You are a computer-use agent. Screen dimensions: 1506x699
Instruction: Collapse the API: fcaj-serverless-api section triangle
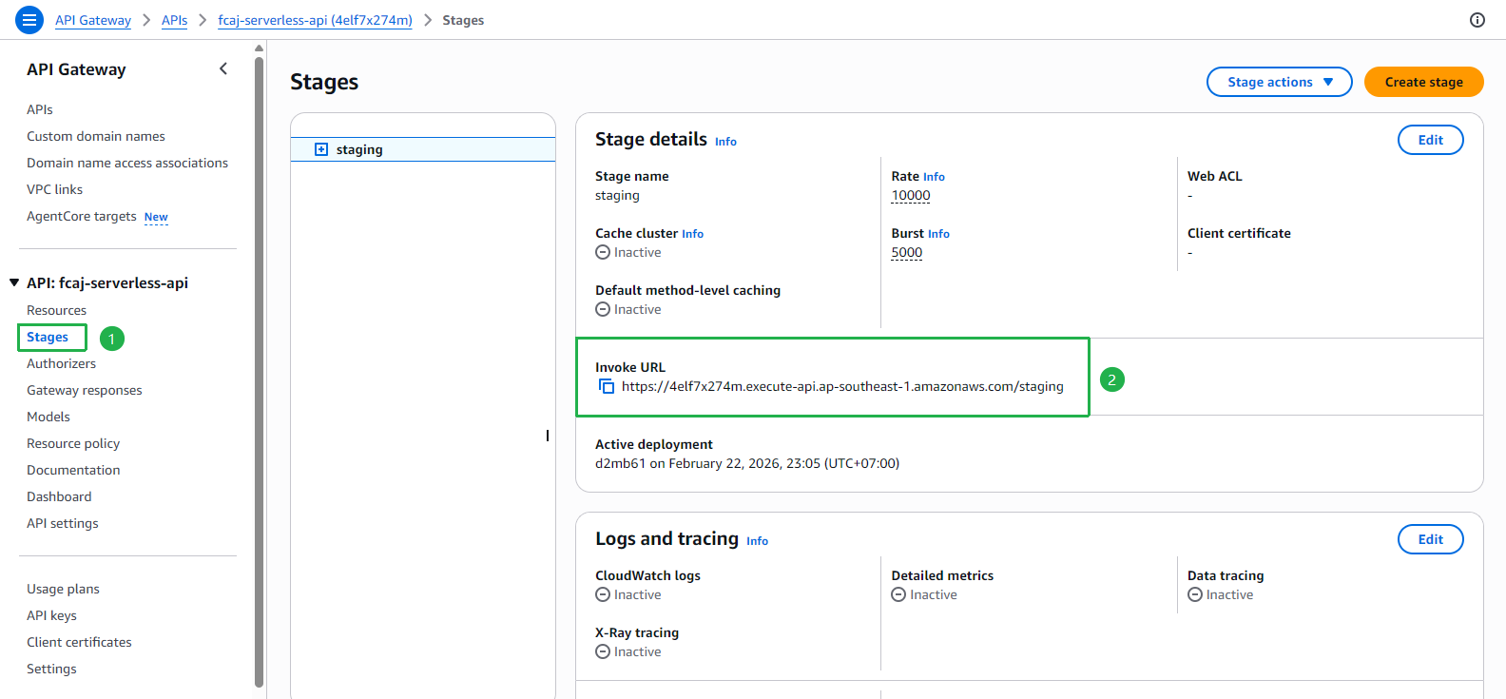(x=14, y=282)
